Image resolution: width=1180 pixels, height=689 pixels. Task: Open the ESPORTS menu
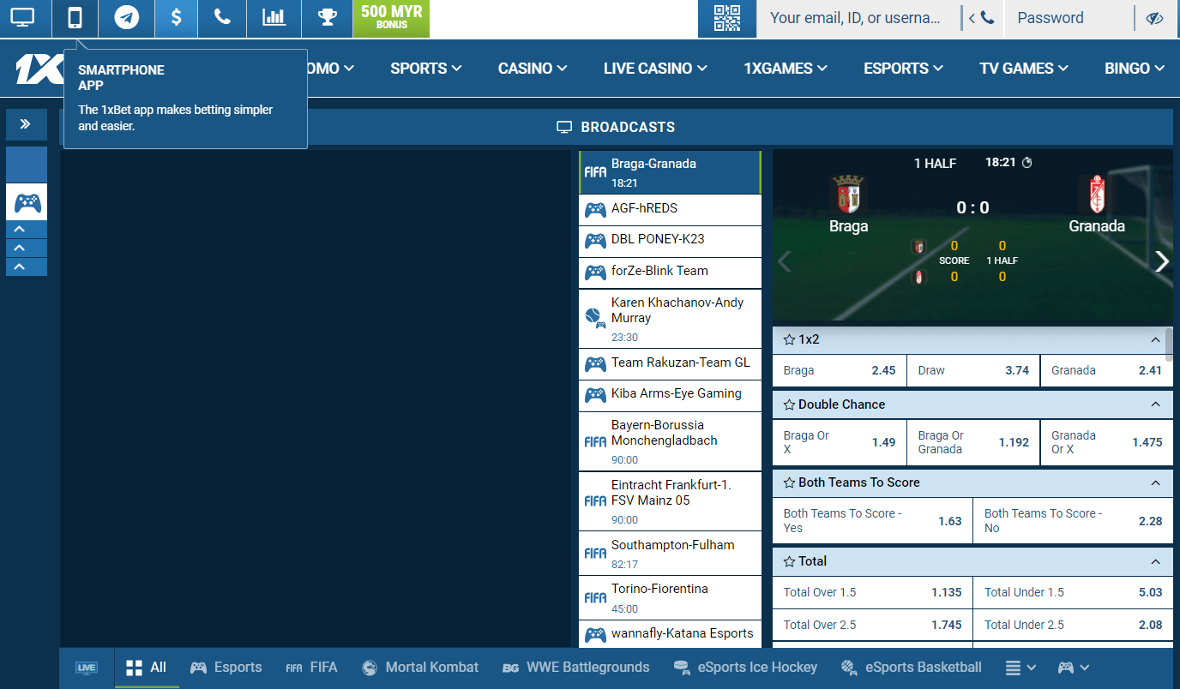[903, 69]
